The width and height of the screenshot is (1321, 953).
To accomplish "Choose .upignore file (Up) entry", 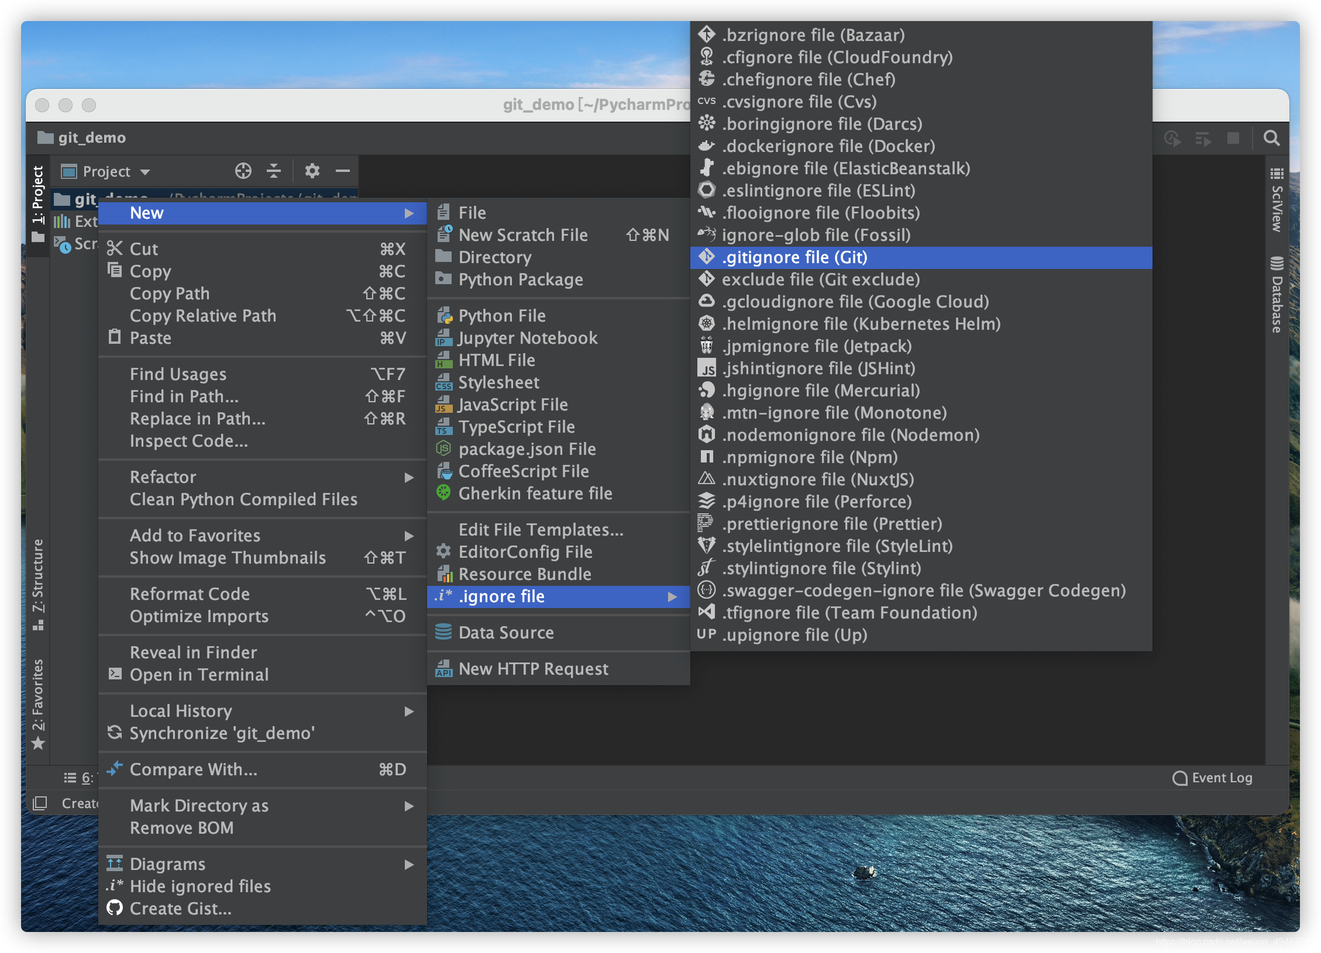I will pos(921,635).
